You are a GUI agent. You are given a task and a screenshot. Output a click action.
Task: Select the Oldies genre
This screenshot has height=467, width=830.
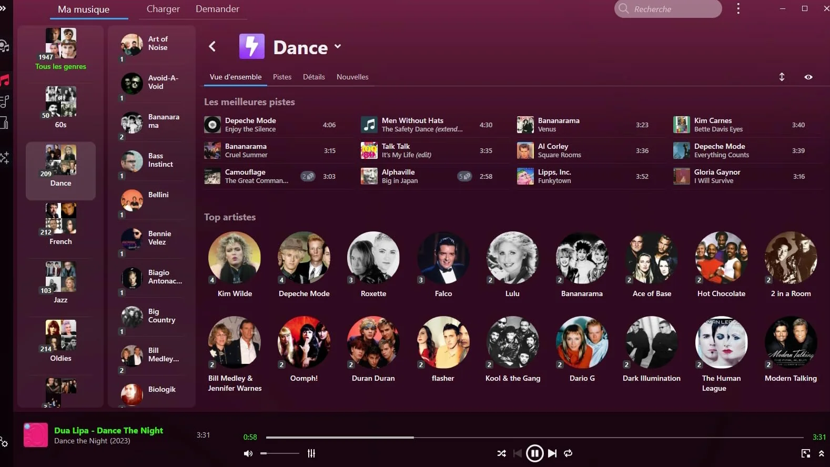coord(60,341)
